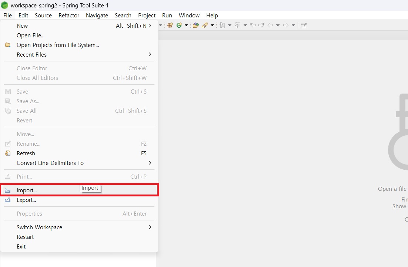Go to Last Edit Location toolbar icon
The width and height of the screenshot is (408, 267).
253,25
